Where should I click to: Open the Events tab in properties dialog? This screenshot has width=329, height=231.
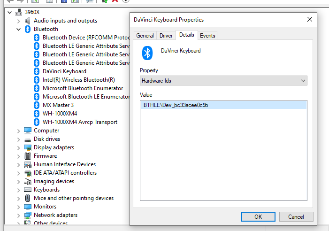click(x=207, y=36)
